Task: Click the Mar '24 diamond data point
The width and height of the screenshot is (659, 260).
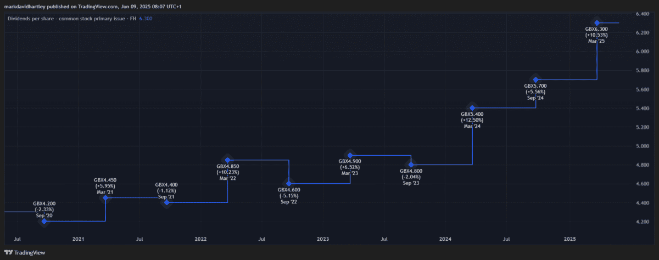Action: pos(472,108)
